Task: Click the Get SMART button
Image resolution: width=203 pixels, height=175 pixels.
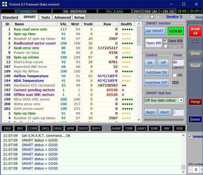Action: coord(155,31)
